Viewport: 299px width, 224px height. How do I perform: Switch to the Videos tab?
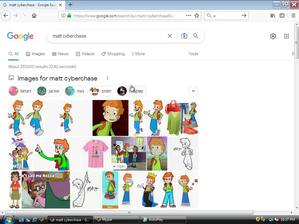click(x=85, y=54)
